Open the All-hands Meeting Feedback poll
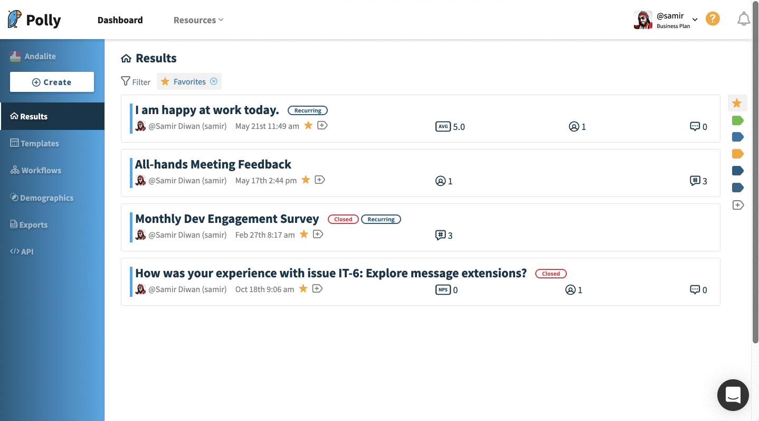 pyautogui.click(x=213, y=164)
